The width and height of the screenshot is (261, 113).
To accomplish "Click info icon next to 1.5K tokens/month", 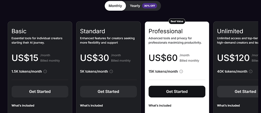I will pos(45,71).
